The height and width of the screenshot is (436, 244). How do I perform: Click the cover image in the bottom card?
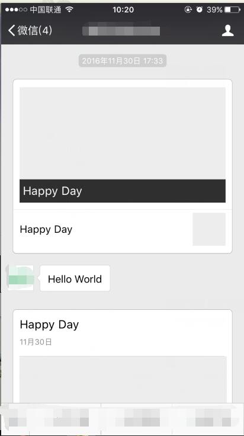[123, 380]
